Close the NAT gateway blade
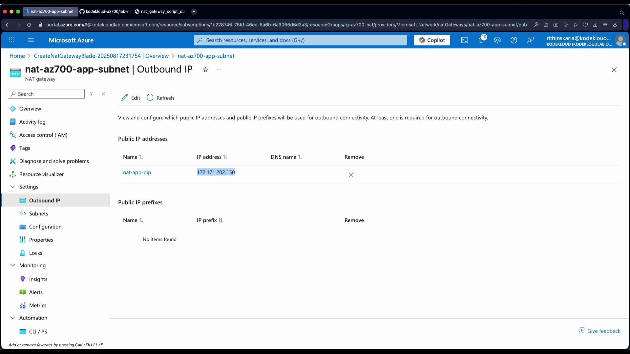This screenshot has width=630, height=354. point(614,70)
